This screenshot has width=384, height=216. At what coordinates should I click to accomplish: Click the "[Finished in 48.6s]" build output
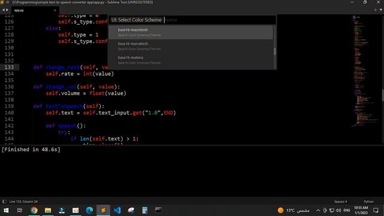pyautogui.click(x=31, y=149)
